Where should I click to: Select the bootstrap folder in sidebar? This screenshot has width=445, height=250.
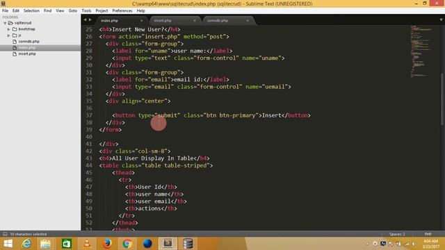pyautogui.click(x=26, y=29)
